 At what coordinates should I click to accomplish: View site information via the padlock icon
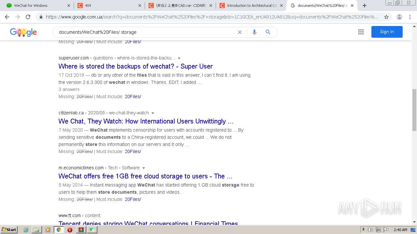click(x=41, y=17)
